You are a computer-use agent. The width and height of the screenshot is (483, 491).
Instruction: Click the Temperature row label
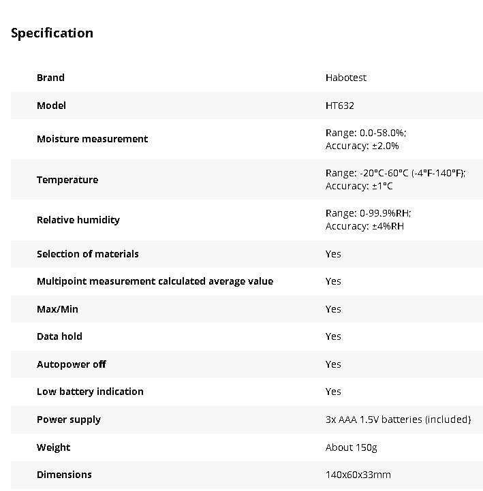point(67,180)
